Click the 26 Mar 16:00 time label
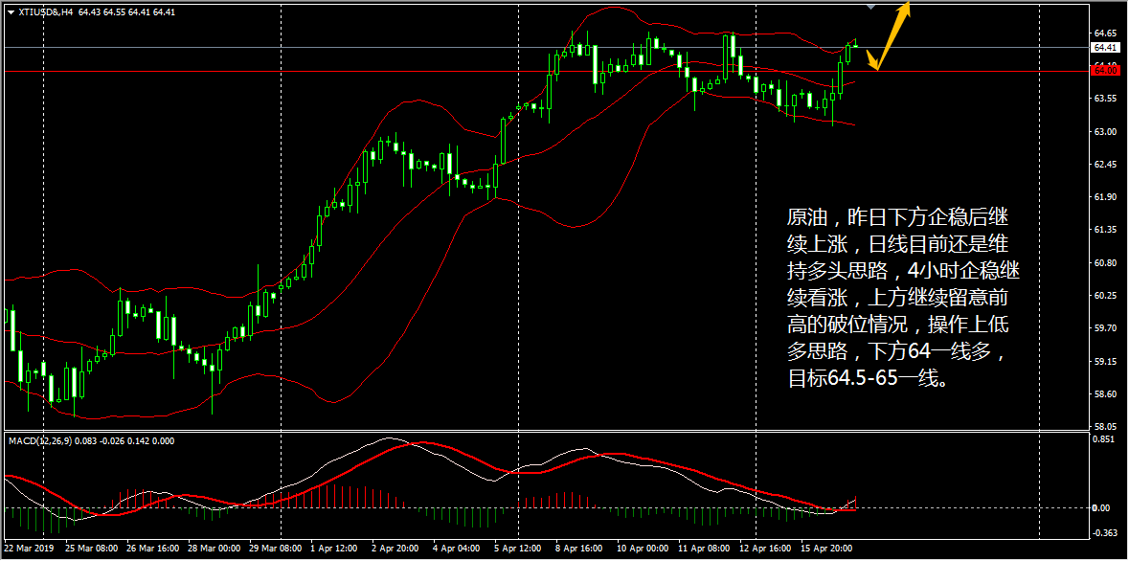1129x561 pixels. coord(151,549)
